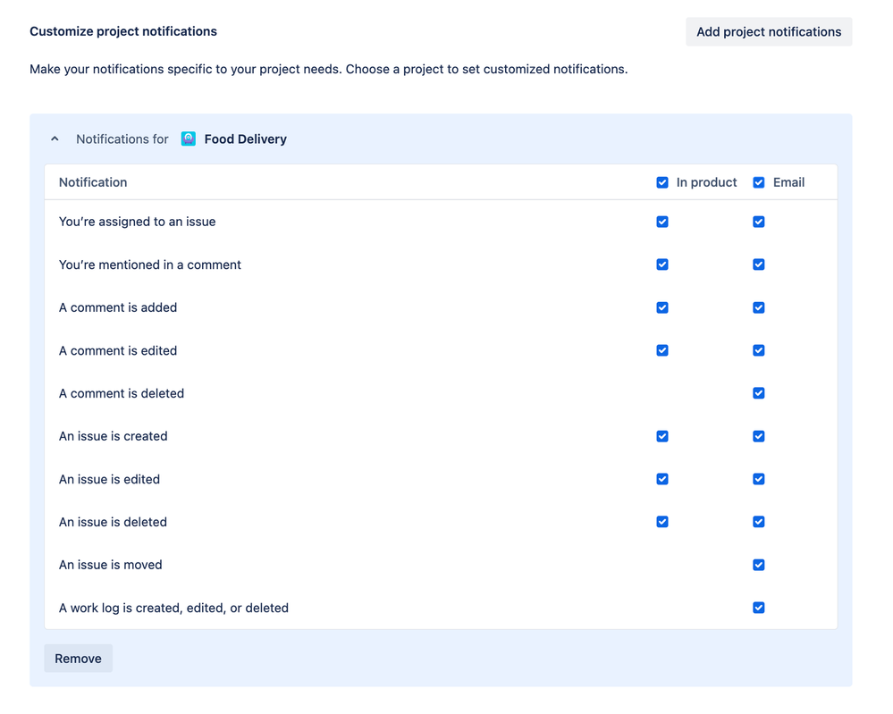Click the Food Delivery project name
The width and height of the screenshot is (893, 714).
[x=246, y=139]
